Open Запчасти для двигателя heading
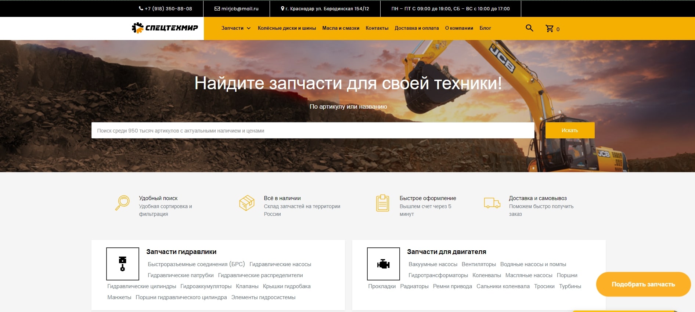 pos(447,252)
